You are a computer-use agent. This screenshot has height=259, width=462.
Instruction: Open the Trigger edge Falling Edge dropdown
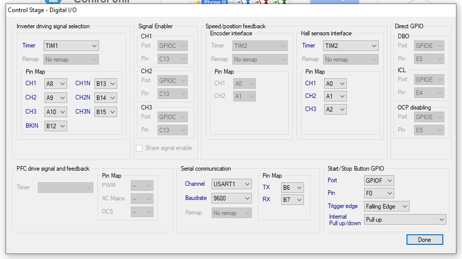pos(387,206)
